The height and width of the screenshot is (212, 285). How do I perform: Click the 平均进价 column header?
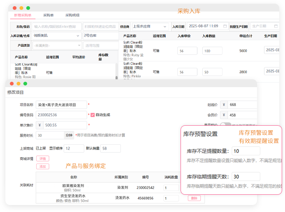click(79, 57)
